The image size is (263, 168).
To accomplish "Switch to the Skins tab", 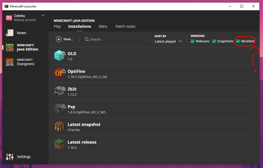I will tap(103, 26).
